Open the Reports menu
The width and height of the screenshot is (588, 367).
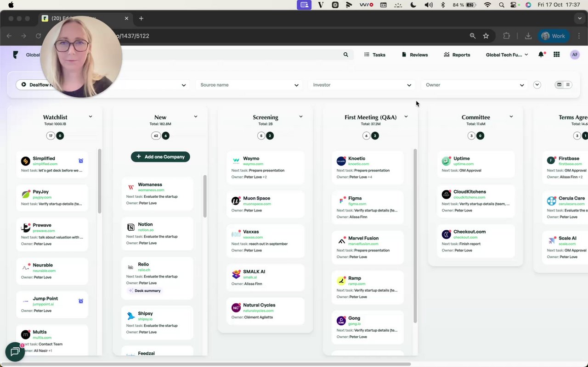click(x=457, y=55)
